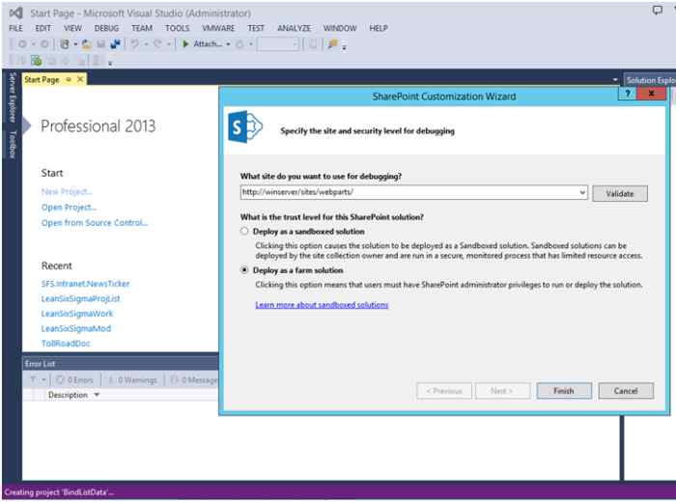The image size is (676, 502).
Task: Open the VMWARE menu
Action: pos(218,28)
